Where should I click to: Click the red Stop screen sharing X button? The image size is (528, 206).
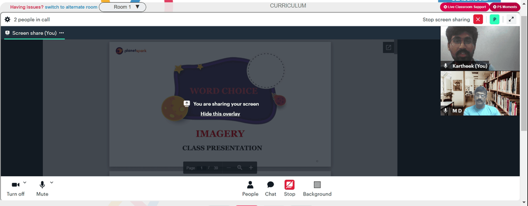coord(478,20)
